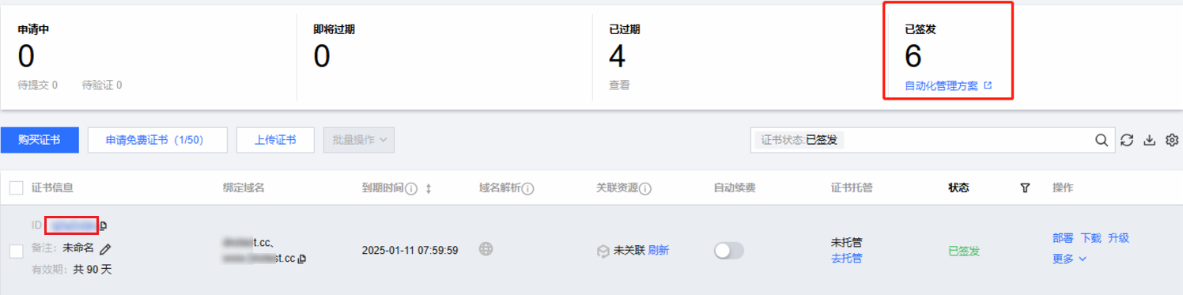The image size is (1183, 295).
Task: Click the certificate status search field
Action: (921, 140)
